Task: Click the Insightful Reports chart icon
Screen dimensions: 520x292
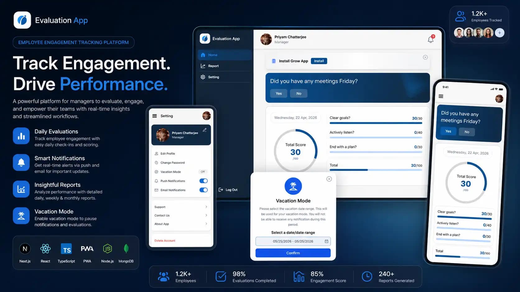Action: point(21,189)
